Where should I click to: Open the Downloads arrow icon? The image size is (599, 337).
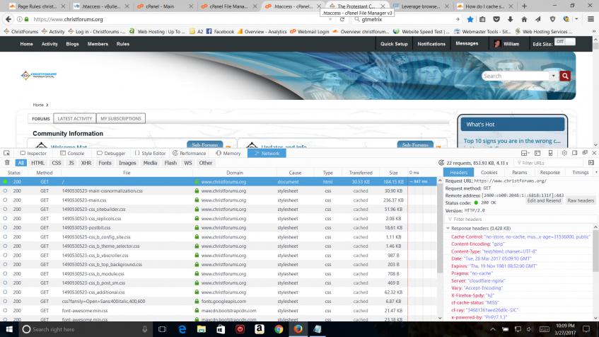[x=510, y=19]
